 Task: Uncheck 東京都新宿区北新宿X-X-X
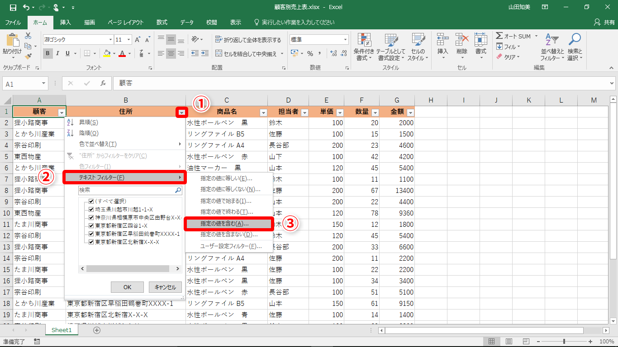[x=91, y=242]
